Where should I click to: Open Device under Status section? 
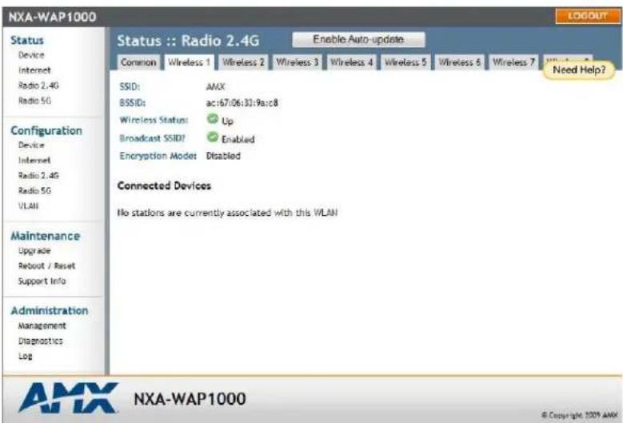pos(31,55)
